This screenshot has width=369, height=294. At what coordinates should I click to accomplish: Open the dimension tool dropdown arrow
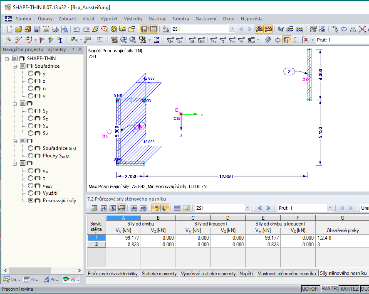point(81,40)
